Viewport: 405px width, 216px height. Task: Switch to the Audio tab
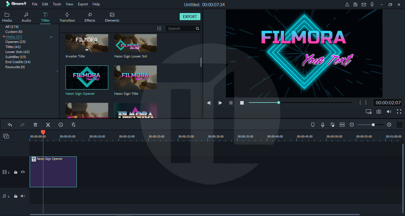pos(26,17)
